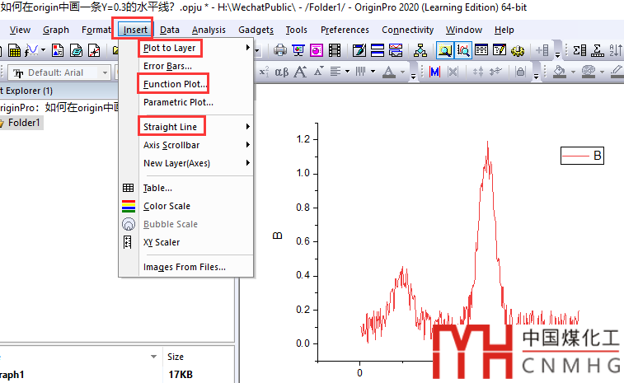Click the film strip Video Builder icon
624x383 pixels.
335,50
